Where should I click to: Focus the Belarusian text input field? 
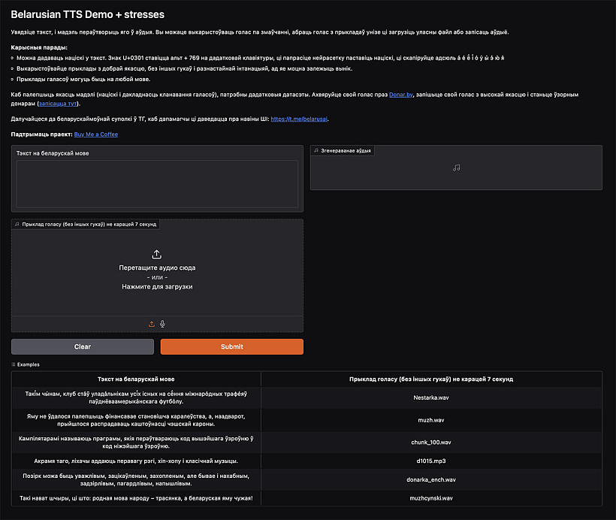click(x=157, y=184)
